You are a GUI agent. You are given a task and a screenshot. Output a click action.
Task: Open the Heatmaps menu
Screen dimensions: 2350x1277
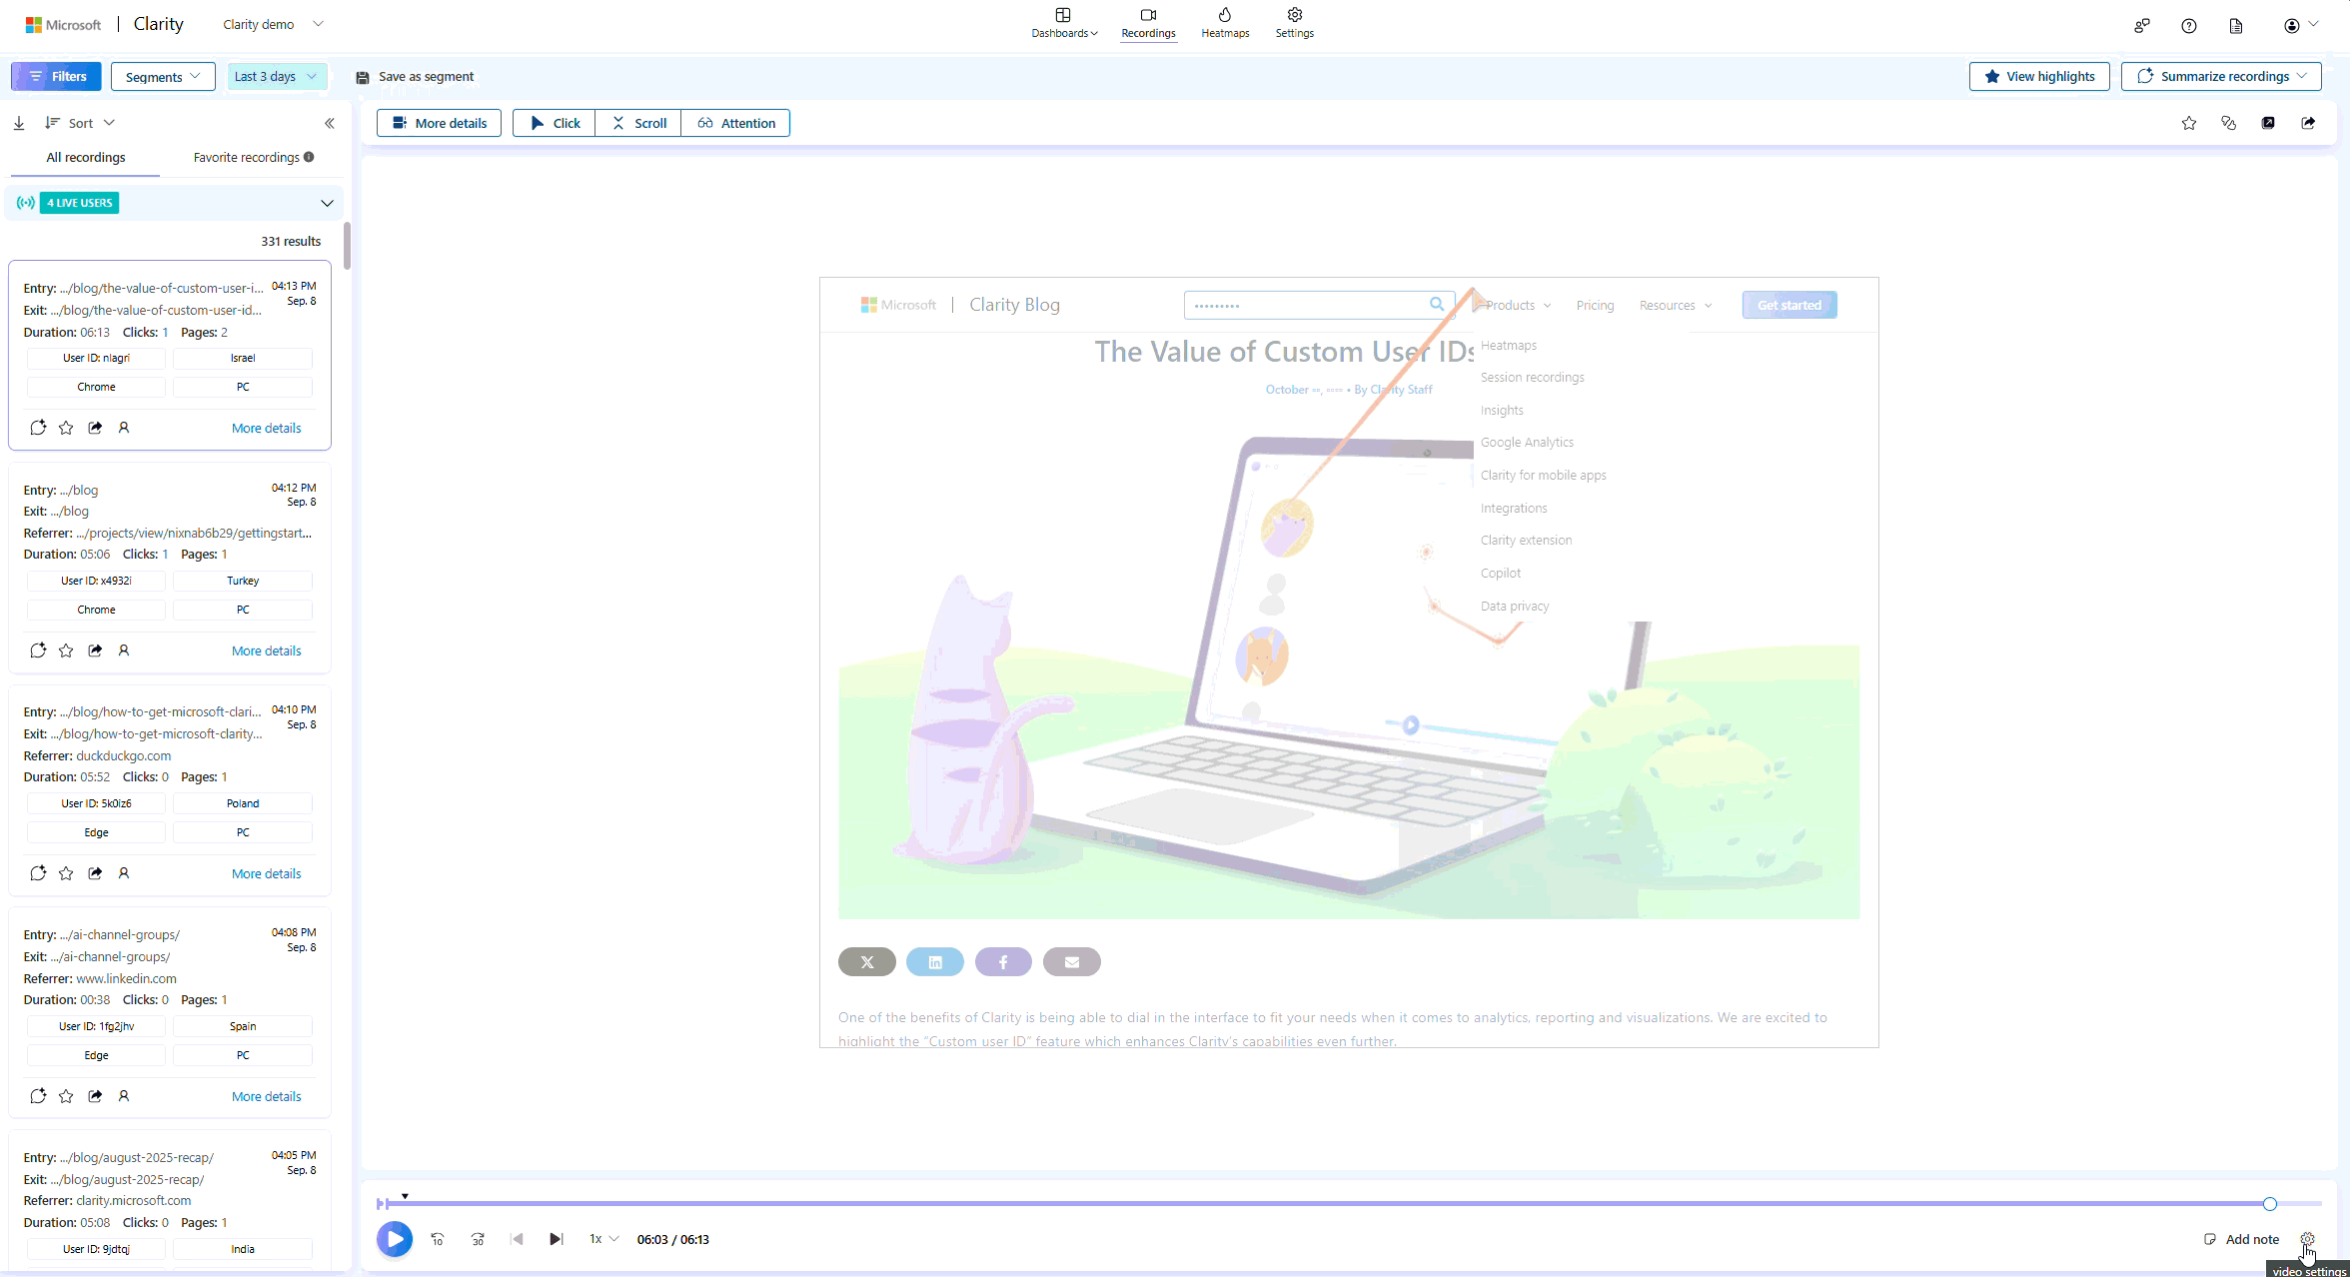coord(1225,22)
